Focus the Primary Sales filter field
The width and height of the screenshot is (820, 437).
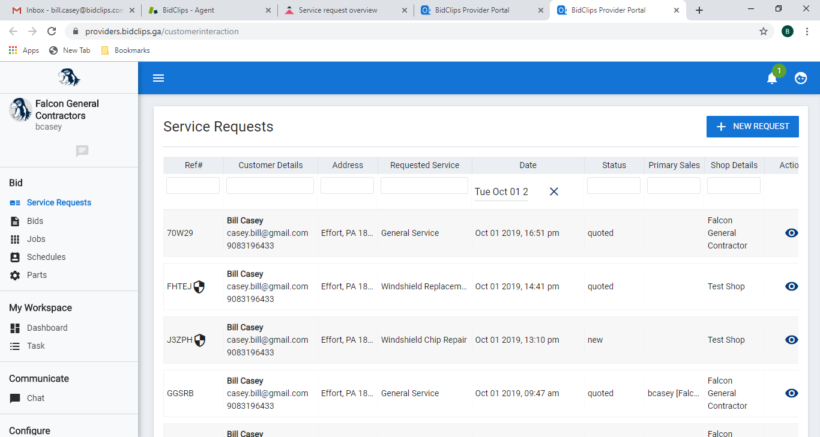(x=674, y=185)
